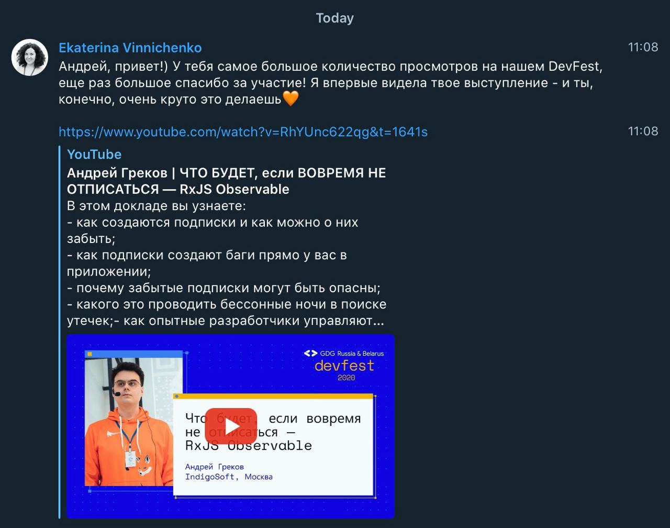The image size is (670, 528).
Task: Click the greeting message text from Ekaterina
Action: point(331,83)
